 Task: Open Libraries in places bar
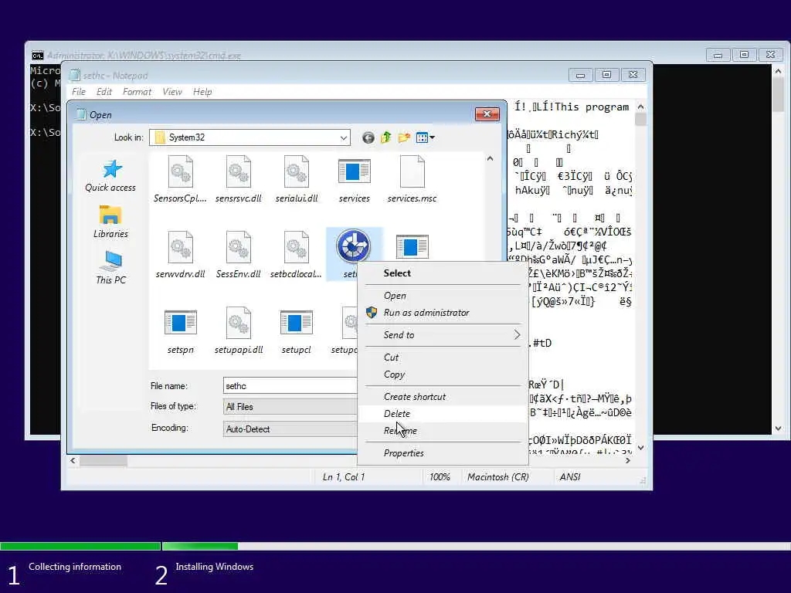point(110,222)
